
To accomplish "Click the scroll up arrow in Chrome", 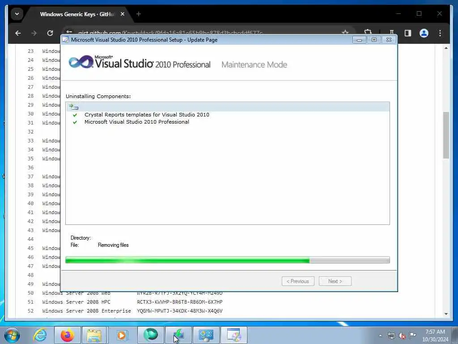I will click(446, 48).
